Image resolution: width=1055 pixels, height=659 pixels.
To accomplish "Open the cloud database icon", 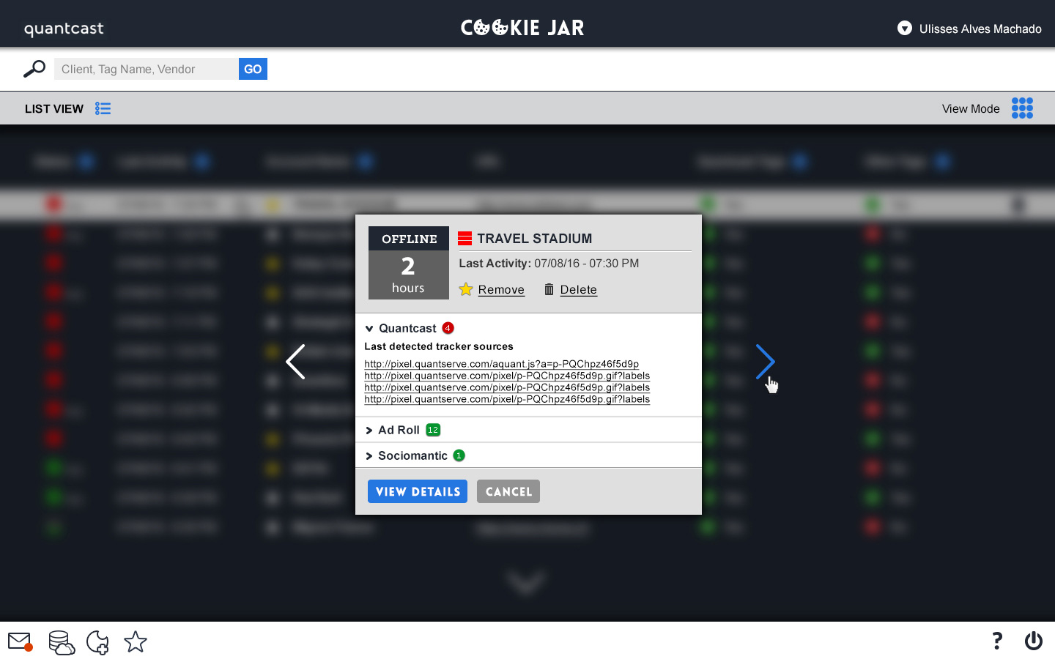I will click(x=62, y=642).
